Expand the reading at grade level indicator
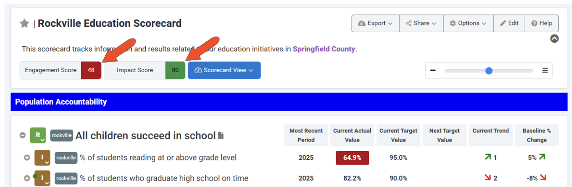572x187 pixels. tap(27, 157)
